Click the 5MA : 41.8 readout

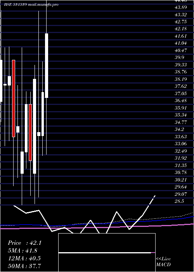[x=23, y=251]
